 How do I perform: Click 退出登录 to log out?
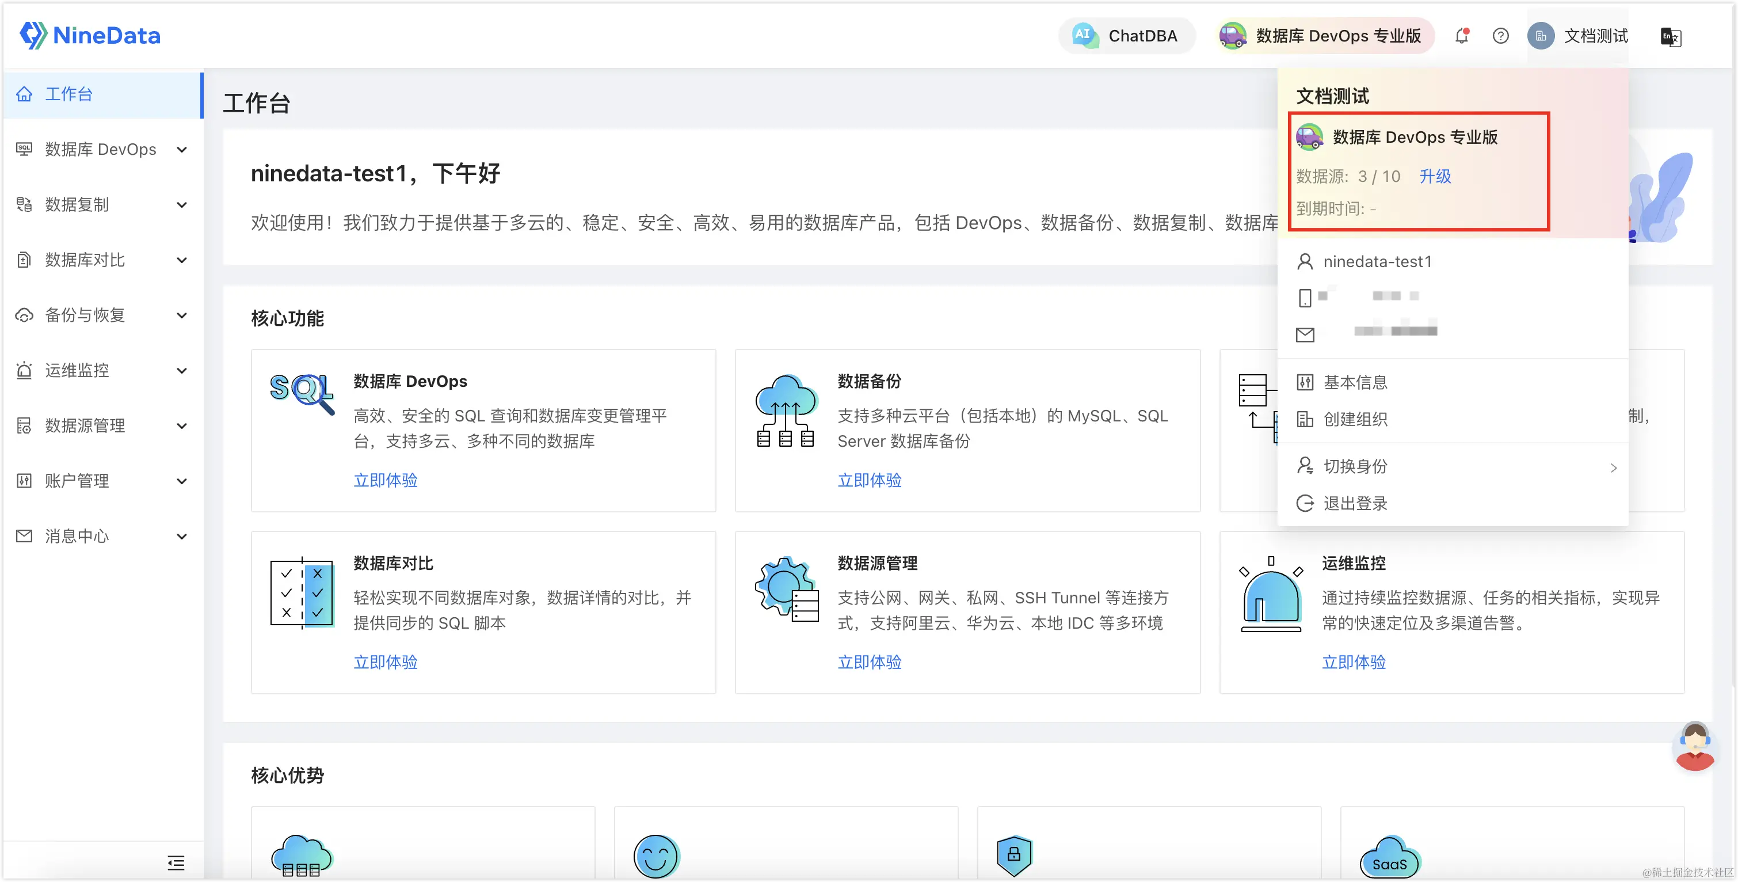coord(1355,503)
